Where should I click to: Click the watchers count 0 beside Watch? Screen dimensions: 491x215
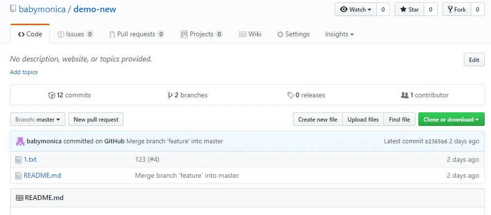coord(383,9)
